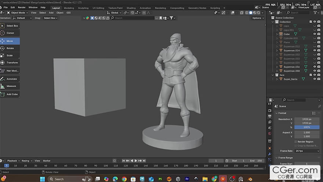Switch to the Sculpting workspace tab

tap(83, 8)
